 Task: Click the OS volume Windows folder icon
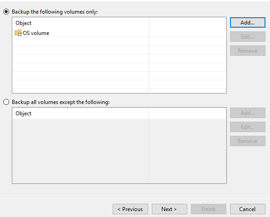[18, 33]
